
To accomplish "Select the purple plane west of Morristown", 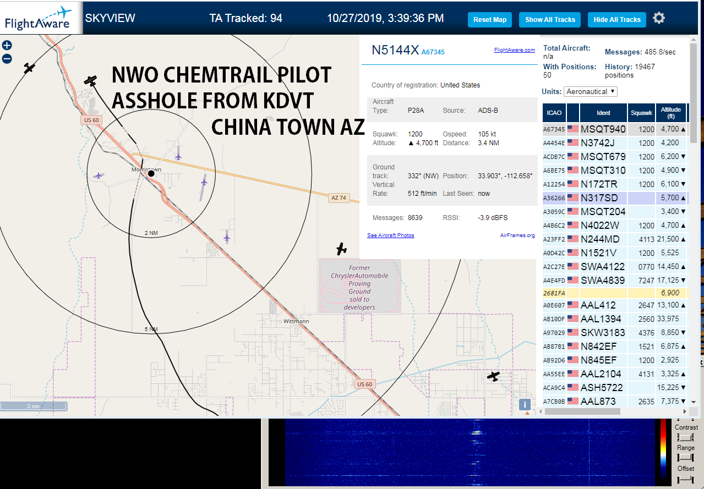I will (x=99, y=175).
